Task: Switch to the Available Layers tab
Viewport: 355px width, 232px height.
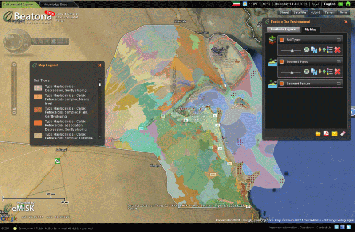Action: point(282,30)
